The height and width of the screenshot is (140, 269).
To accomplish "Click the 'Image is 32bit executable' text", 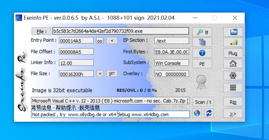I will 62,90.
